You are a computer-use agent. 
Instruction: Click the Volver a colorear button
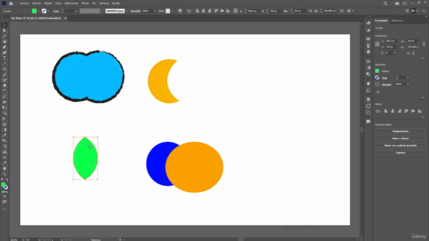pos(400,139)
